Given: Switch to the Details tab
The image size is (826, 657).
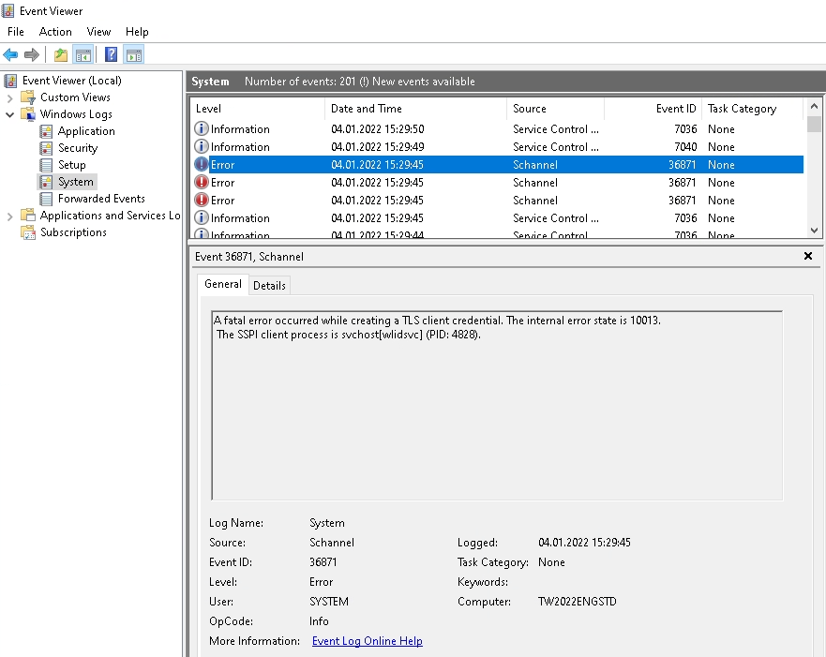Looking at the screenshot, I should point(269,285).
